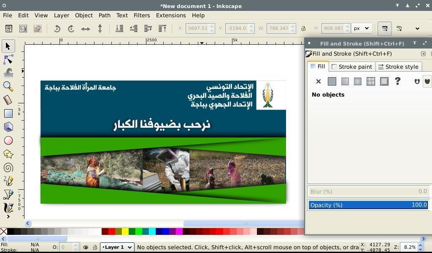Toggle the current layer lock
This screenshot has height=253, width=432.
(x=95, y=247)
